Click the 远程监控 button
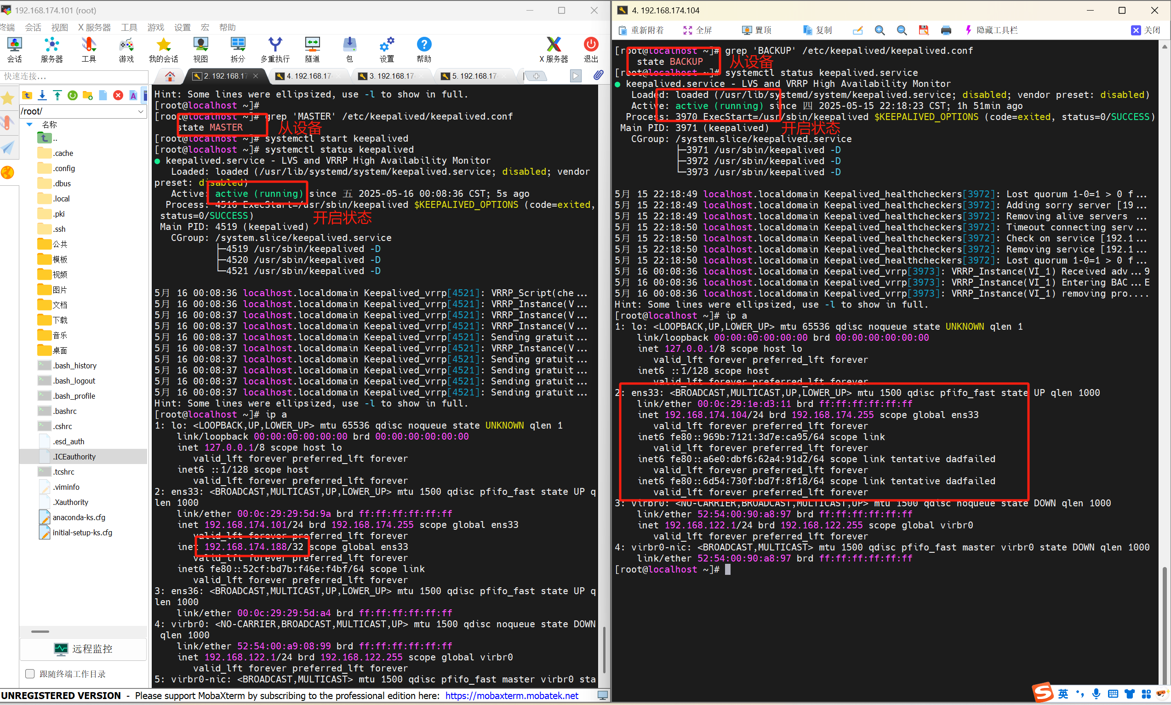Screen dimensions: 1171x705 [x=83, y=649]
